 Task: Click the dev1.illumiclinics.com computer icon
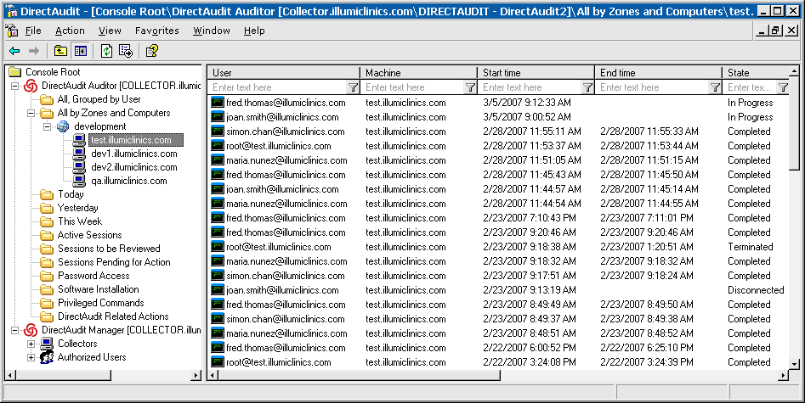pos(78,154)
